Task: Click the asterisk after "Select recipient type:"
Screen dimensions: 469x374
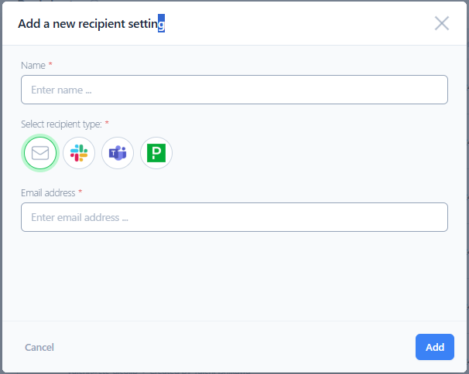Action: pyautogui.click(x=107, y=124)
